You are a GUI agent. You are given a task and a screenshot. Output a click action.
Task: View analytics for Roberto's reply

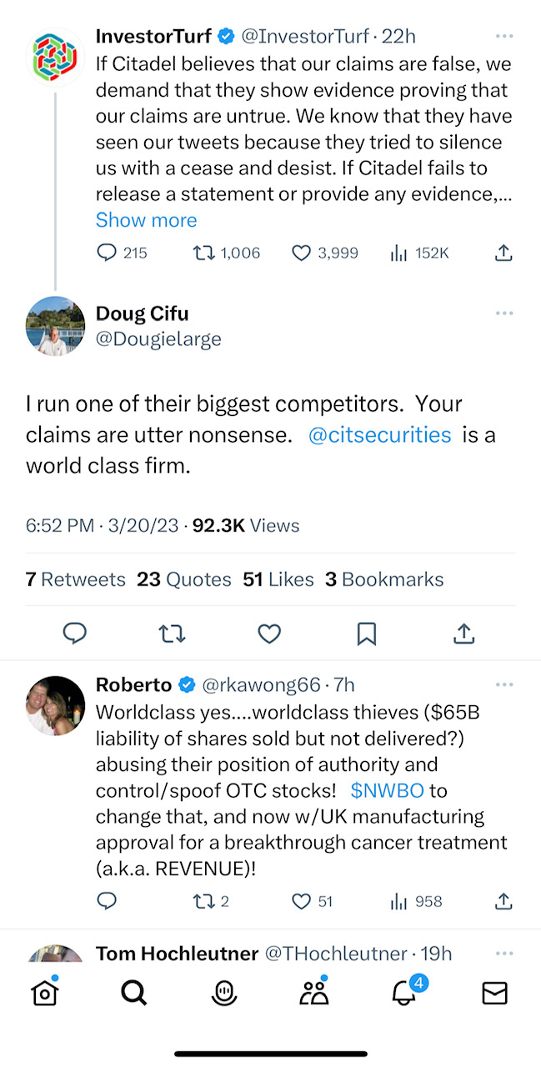[398, 901]
